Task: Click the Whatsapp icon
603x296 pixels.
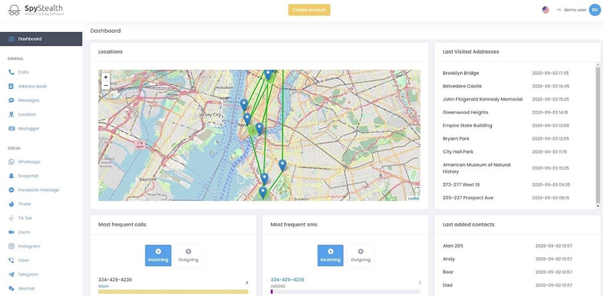Action: pyautogui.click(x=11, y=162)
